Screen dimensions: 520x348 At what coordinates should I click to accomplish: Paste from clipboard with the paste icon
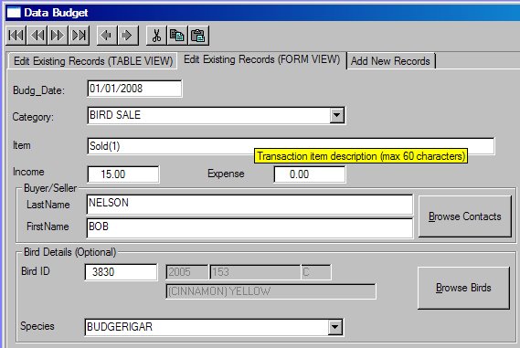pos(198,35)
